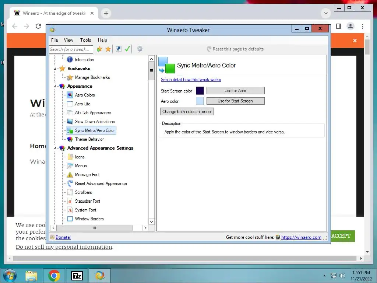The width and height of the screenshot is (377, 283).
Task: Collapse the Appearance tree node
Action: tap(55, 86)
